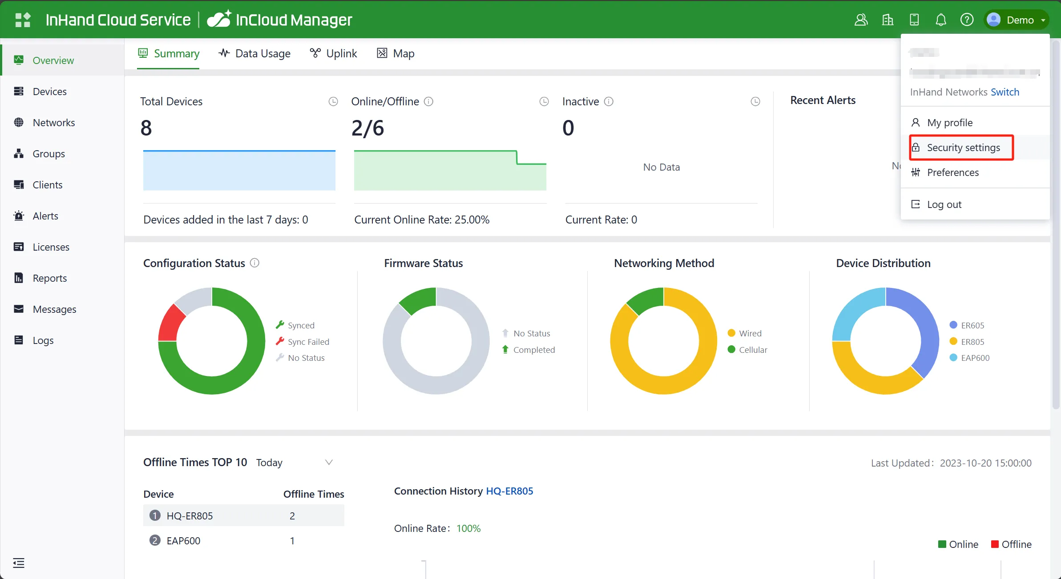Choose Log out from account menu
The image size is (1061, 579).
click(975, 204)
